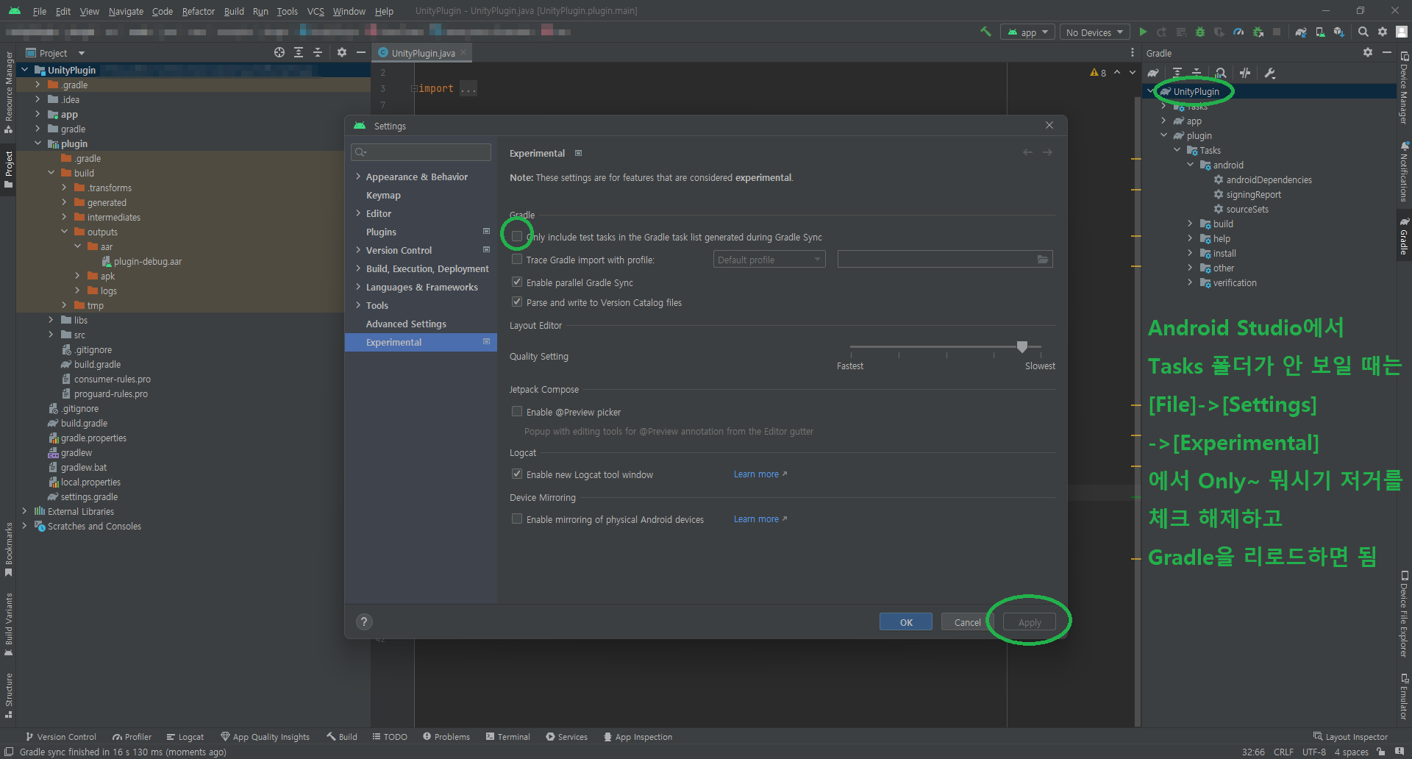Click the Settings help question mark
The width and height of the screenshot is (1412, 759).
pyautogui.click(x=364, y=621)
